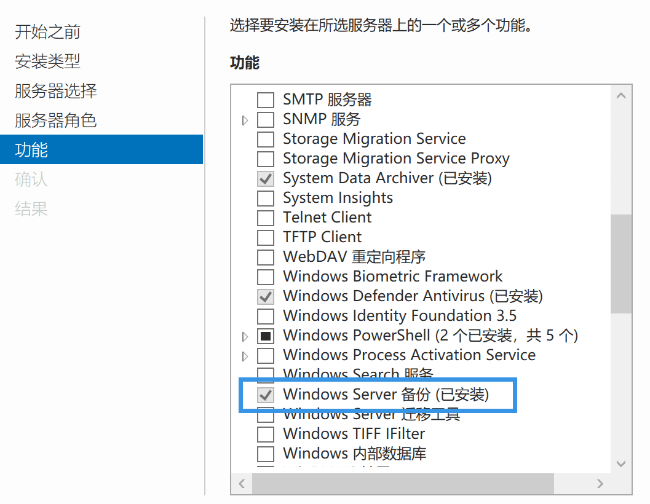Open the 服务器选择 wizard page

55,91
